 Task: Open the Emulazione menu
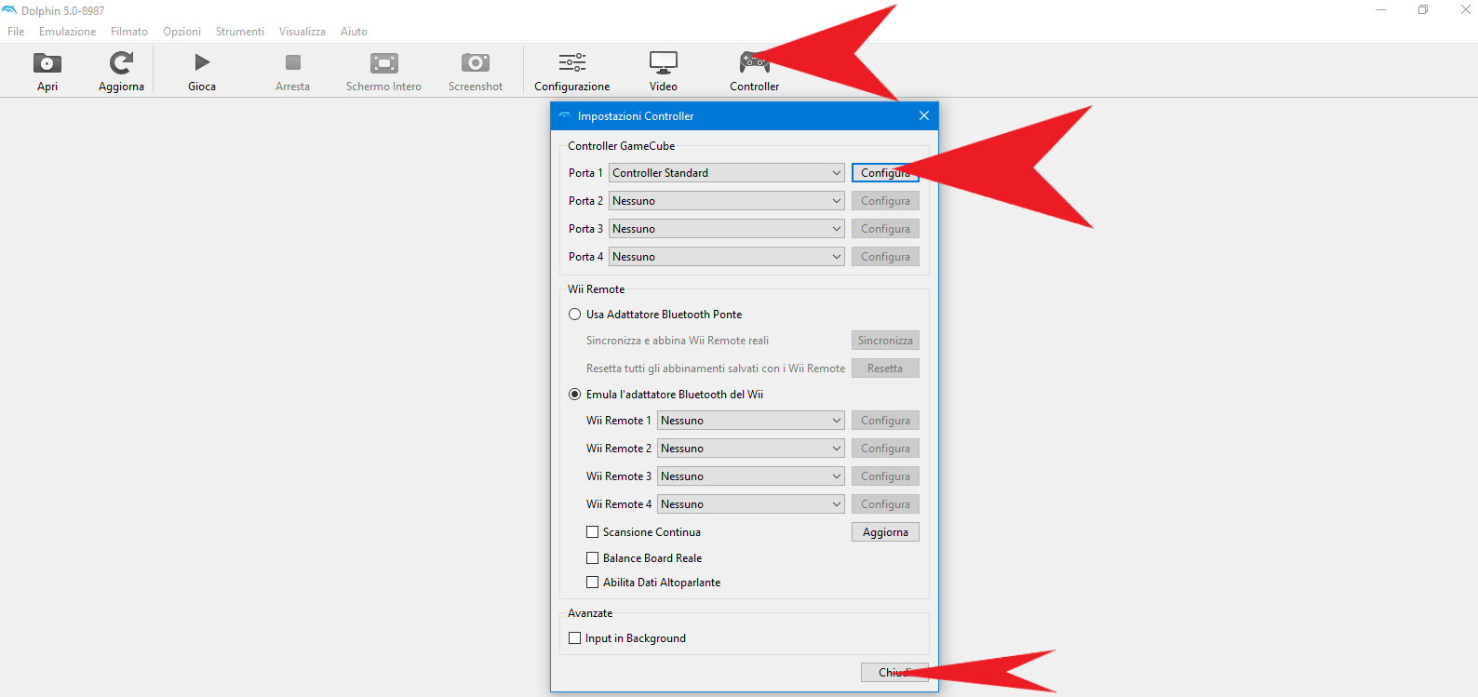click(x=68, y=32)
